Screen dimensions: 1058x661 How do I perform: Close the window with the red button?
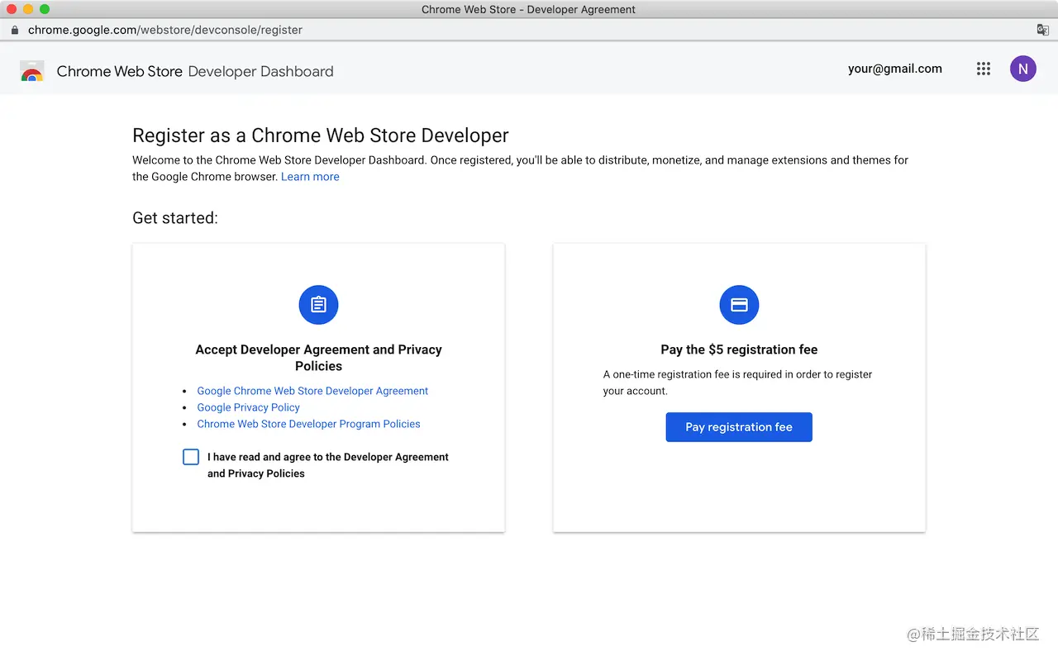[12, 9]
